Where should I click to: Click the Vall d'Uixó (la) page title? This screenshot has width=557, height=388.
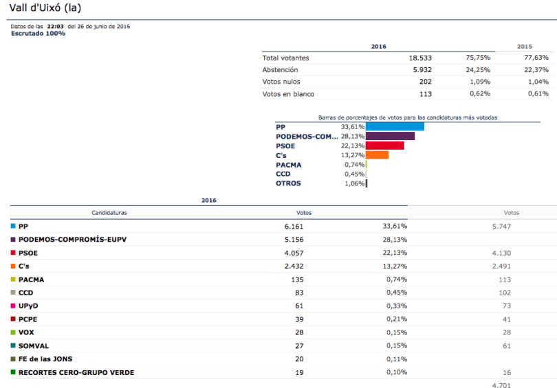pos(45,8)
